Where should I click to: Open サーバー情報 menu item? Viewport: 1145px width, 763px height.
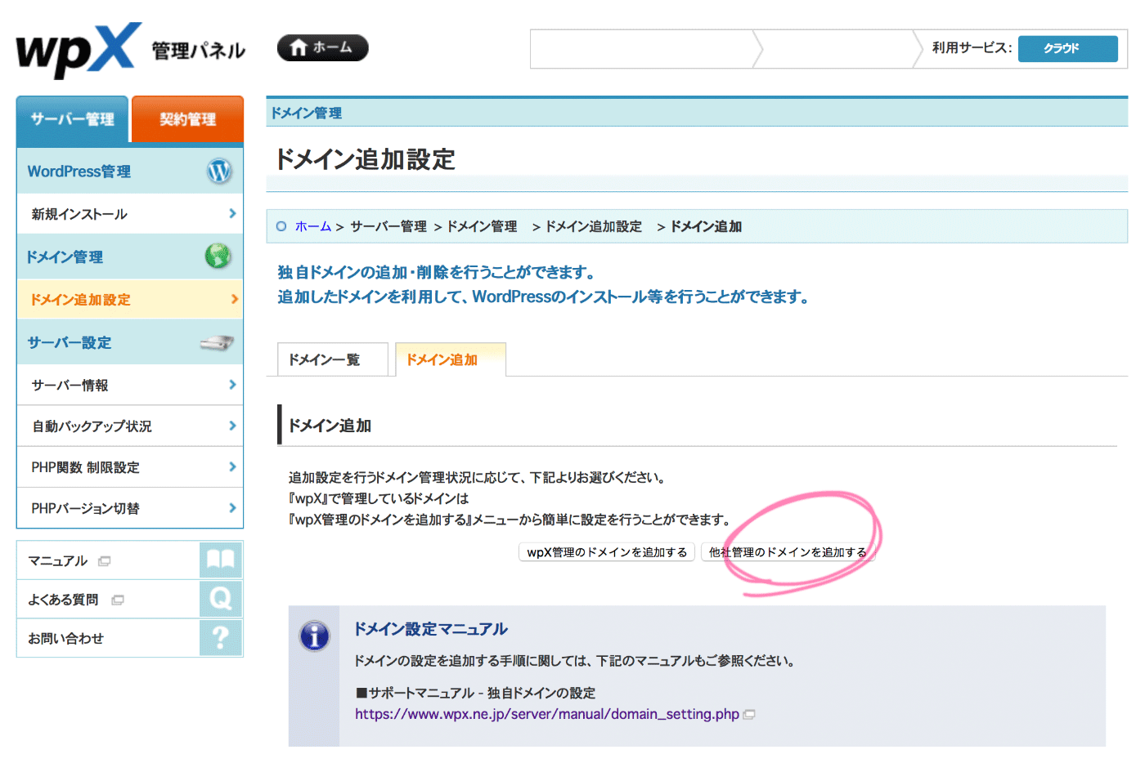pos(130,385)
